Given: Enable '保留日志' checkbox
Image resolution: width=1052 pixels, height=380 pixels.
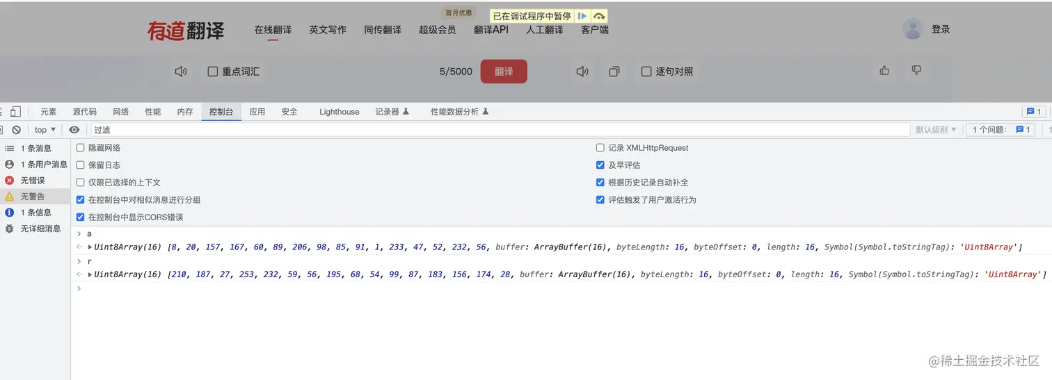Looking at the screenshot, I should coord(81,165).
